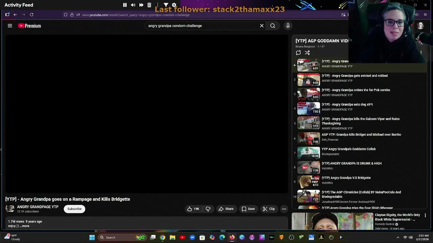Open volume control in system tray

pos(411,237)
